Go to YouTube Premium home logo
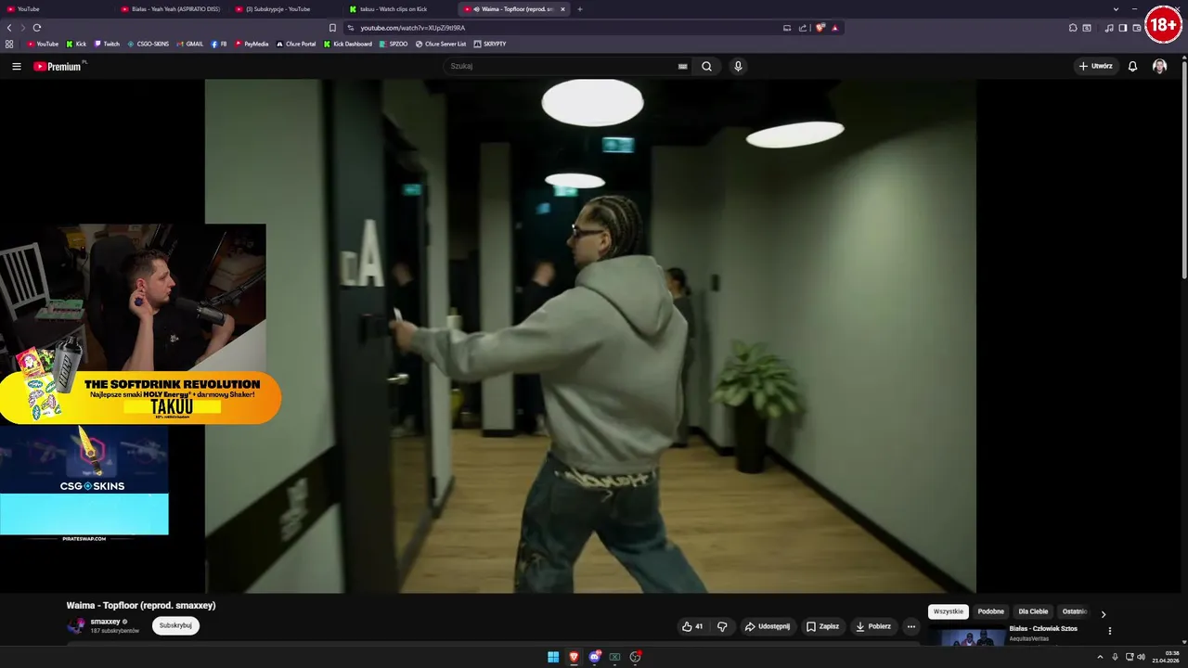The height and width of the screenshot is (668, 1188). pyautogui.click(x=58, y=66)
